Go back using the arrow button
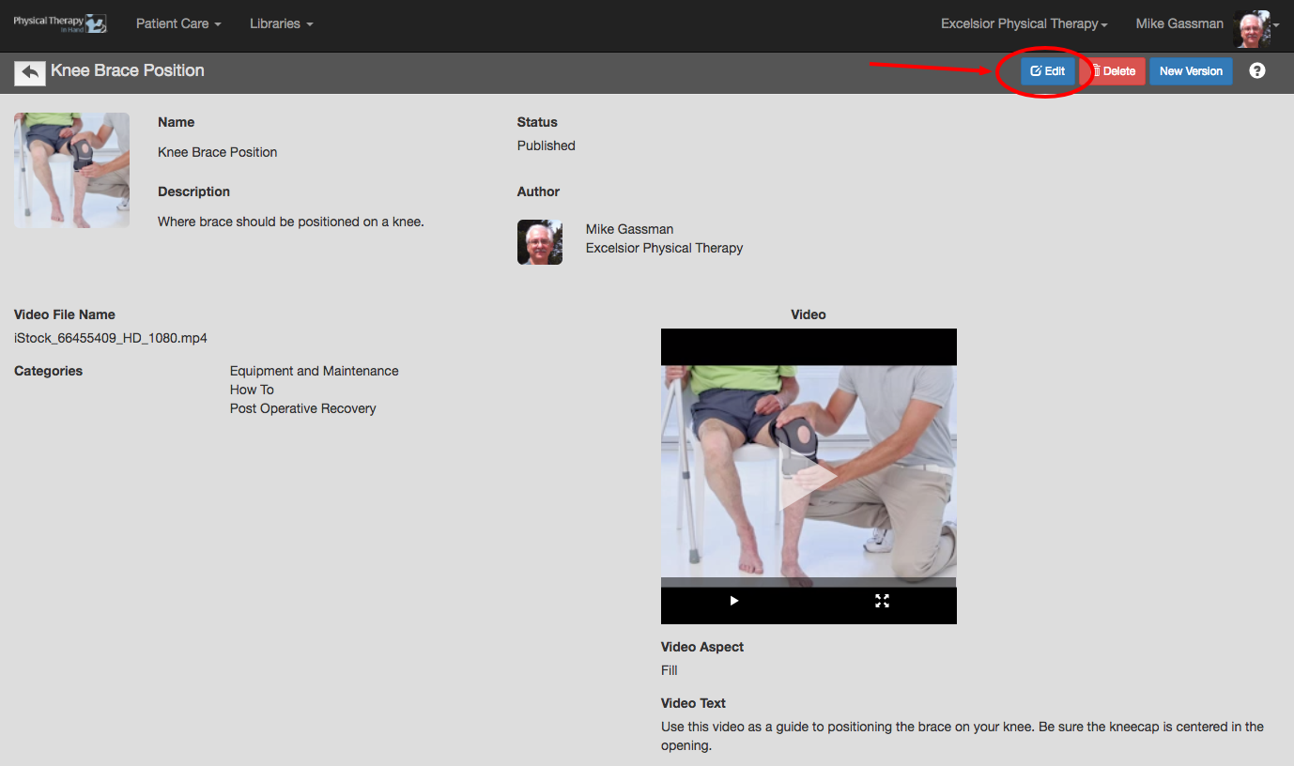Image resolution: width=1294 pixels, height=766 pixels. [x=30, y=72]
